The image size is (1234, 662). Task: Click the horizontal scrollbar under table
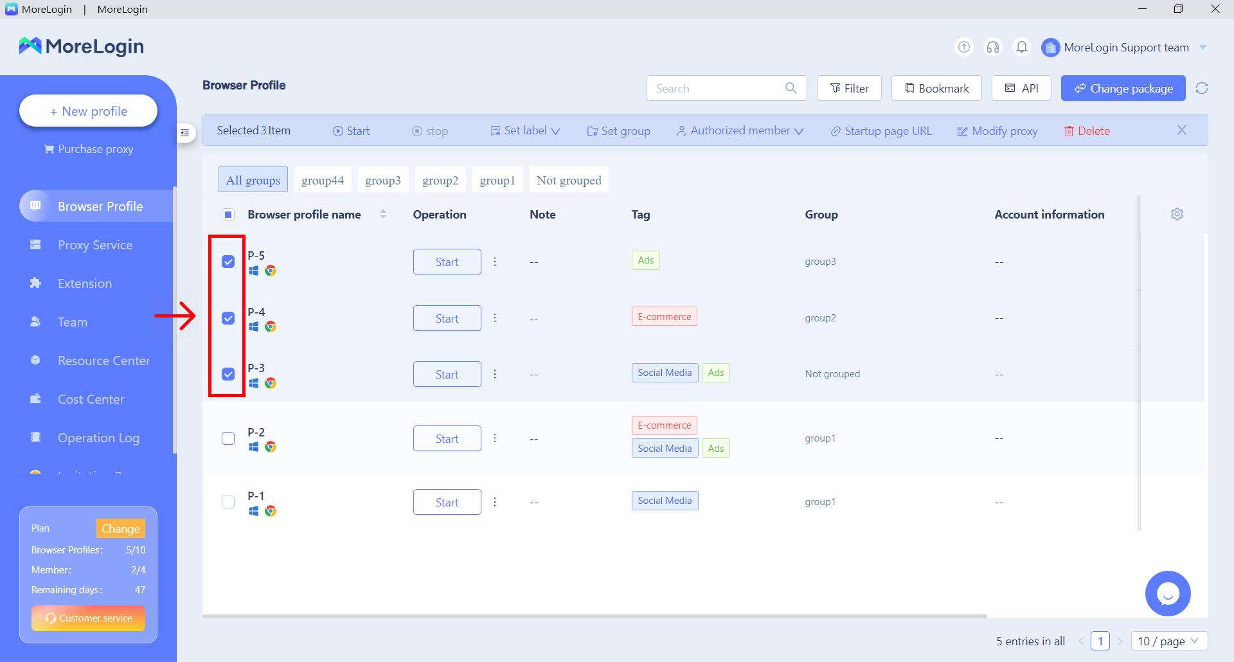[x=595, y=616]
